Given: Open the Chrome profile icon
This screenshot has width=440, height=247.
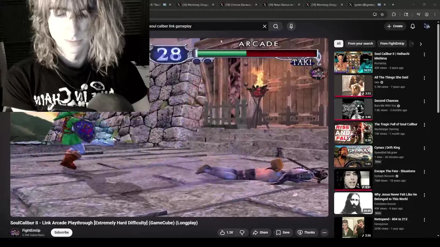Looking at the screenshot, I should 427,14.
